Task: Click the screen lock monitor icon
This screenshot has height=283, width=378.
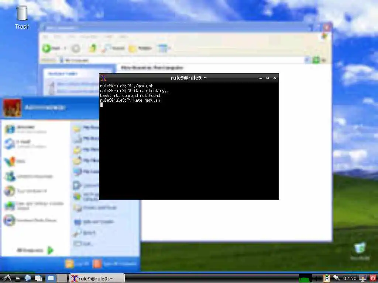Action: point(363,278)
